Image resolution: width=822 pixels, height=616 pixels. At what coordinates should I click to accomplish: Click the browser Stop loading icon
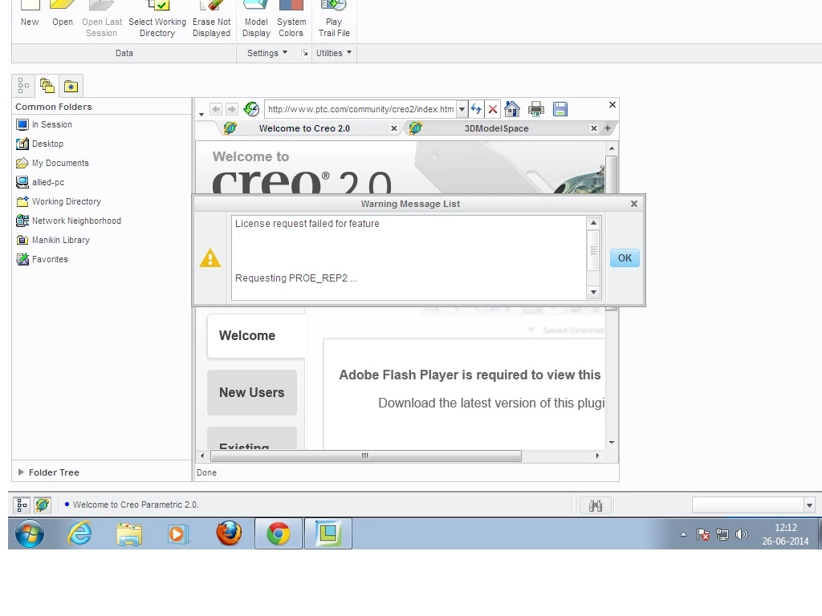(493, 109)
